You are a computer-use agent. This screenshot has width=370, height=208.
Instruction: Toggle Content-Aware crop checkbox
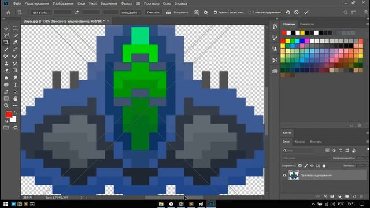(x=250, y=12)
